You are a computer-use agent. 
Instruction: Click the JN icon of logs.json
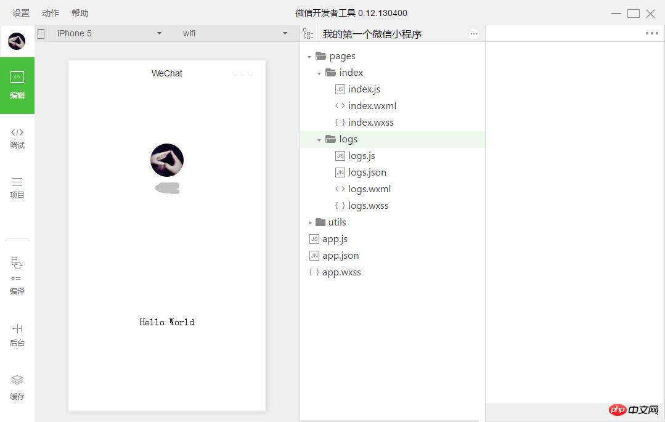pyautogui.click(x=340, y=172)
